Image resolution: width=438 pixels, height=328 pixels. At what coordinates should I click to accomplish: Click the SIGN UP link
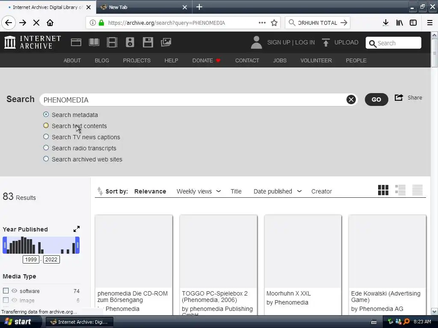(279, 42)
